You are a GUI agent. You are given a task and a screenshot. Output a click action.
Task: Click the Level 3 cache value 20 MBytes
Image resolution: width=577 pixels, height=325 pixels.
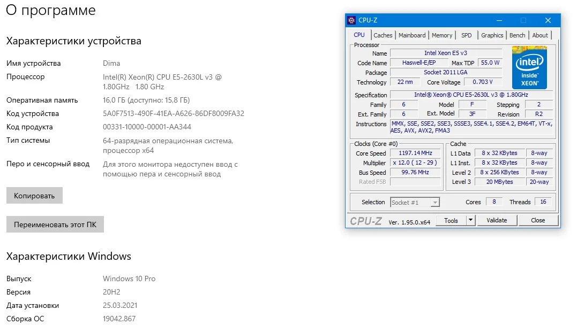coord(499,181)
